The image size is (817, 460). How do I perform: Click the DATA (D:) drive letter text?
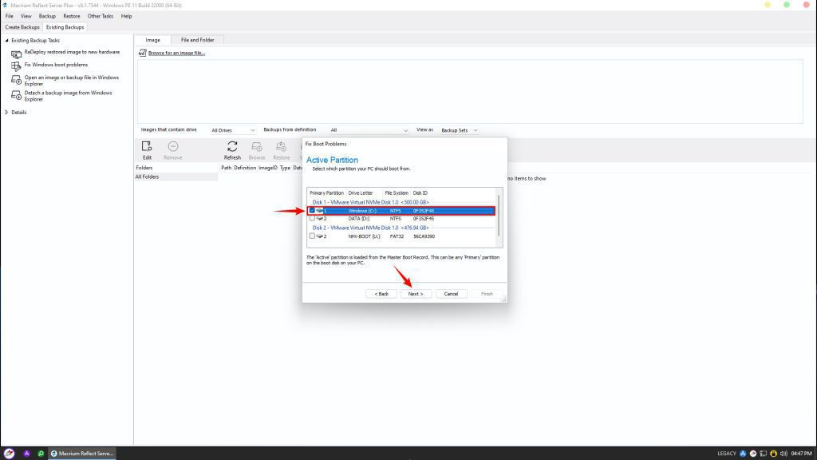coord(358,219)
